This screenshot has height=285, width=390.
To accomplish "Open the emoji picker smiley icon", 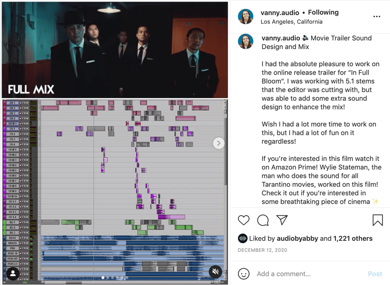I will point(243,274).
